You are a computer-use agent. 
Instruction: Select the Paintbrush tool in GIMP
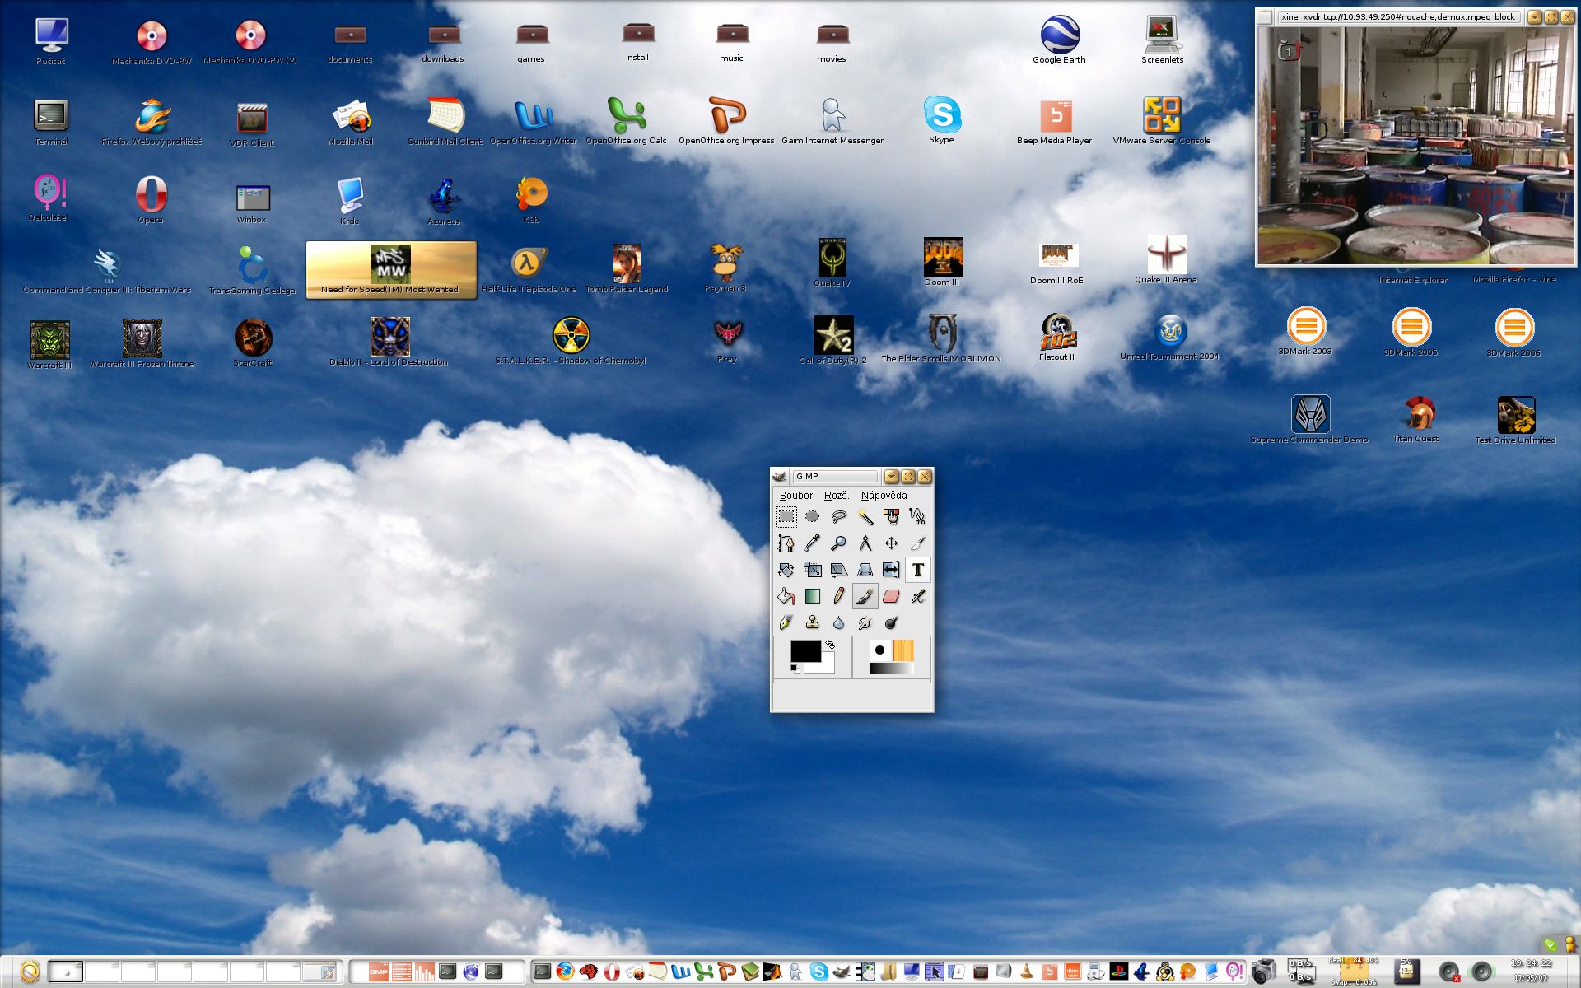point(865,596)
